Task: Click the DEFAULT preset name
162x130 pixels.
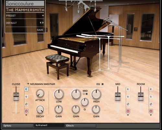Action: click(x=11, y=23)
